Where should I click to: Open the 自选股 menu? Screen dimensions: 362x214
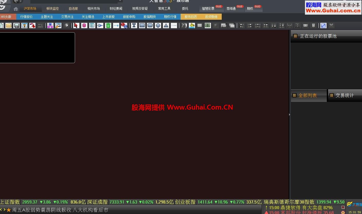tap(73, 8)
